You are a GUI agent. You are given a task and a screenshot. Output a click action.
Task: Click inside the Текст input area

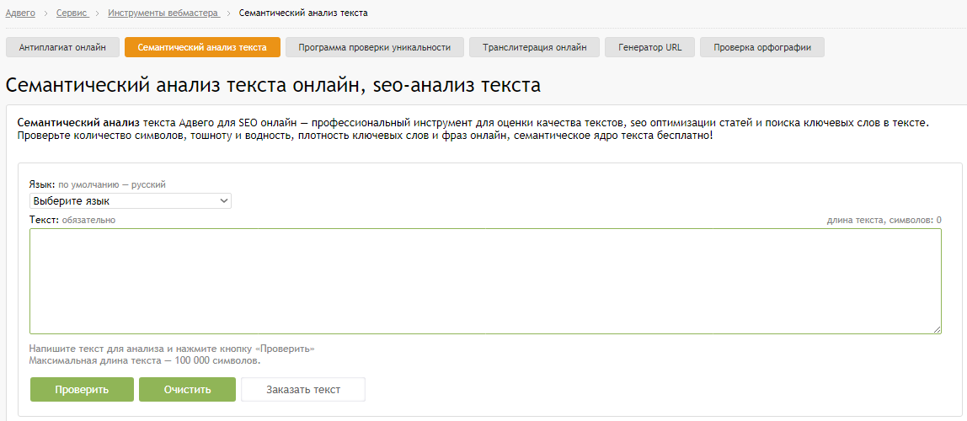pyautogui.click(x=485, y=281)
